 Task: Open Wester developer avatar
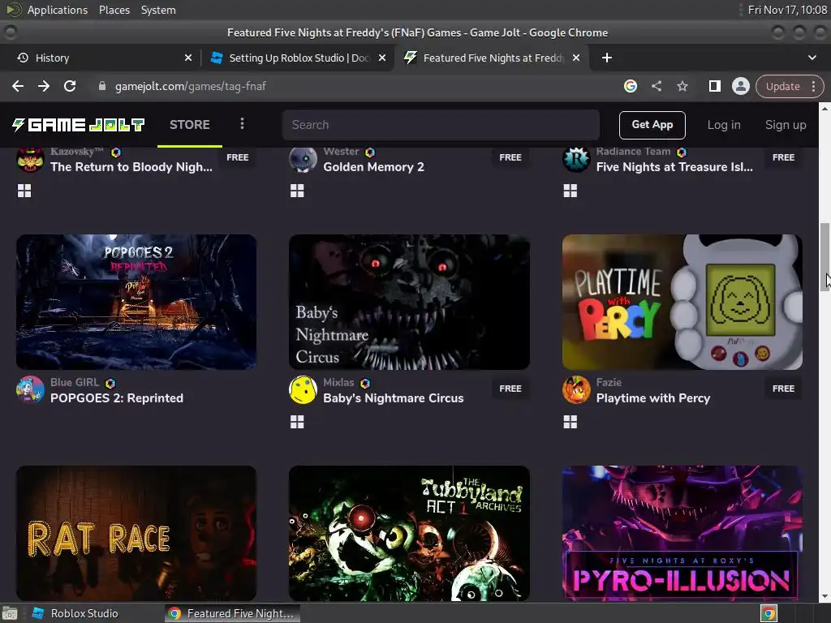[x=304, y=159]
